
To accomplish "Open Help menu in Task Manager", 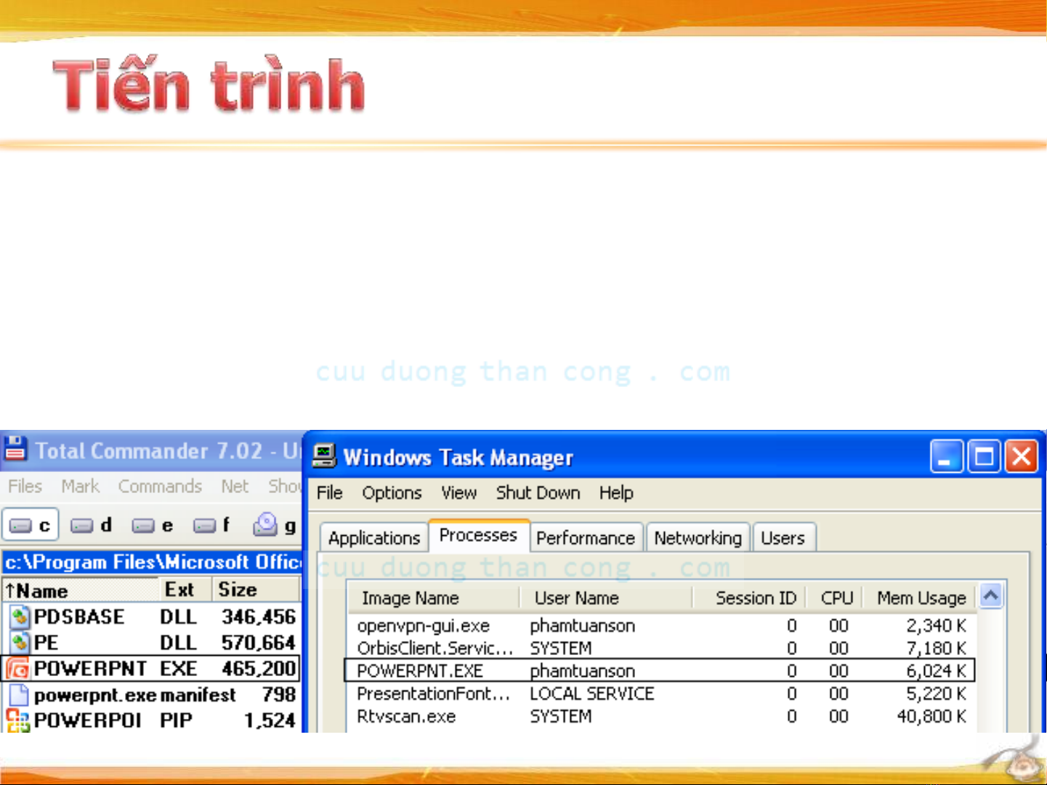I will pyautogui.click(x=616, y=492).
